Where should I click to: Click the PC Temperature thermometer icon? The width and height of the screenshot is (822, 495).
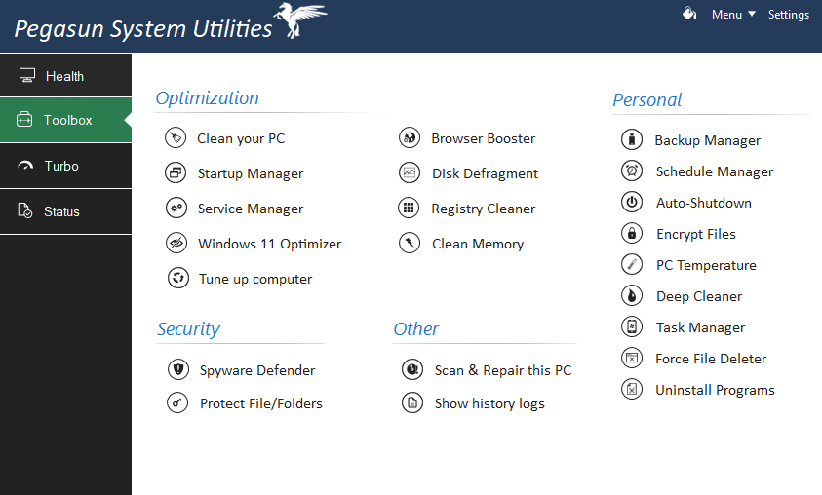tap(632, 265)
